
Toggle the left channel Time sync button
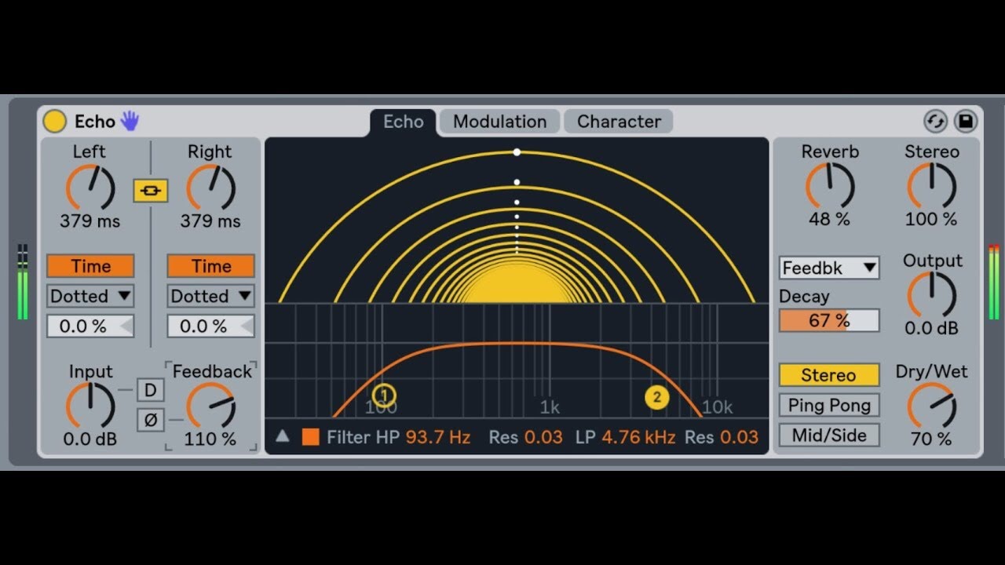90,266
